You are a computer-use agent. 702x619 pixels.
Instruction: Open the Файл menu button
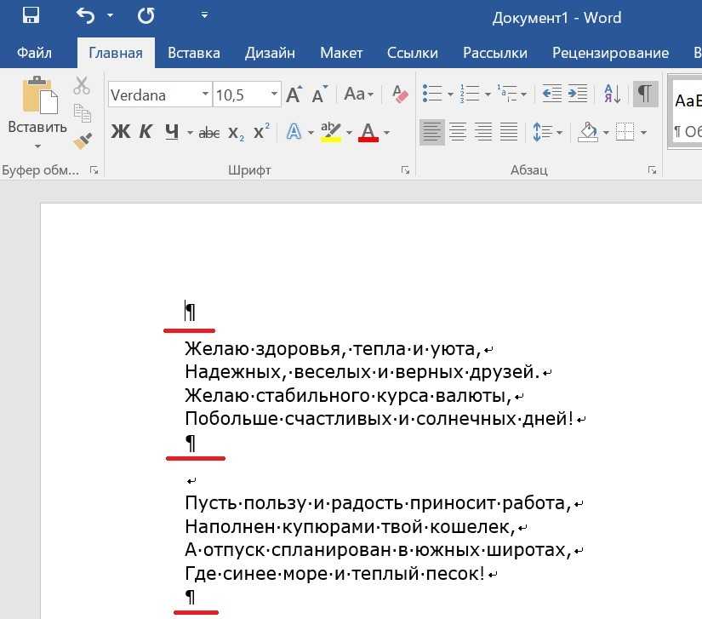(34, 53)
